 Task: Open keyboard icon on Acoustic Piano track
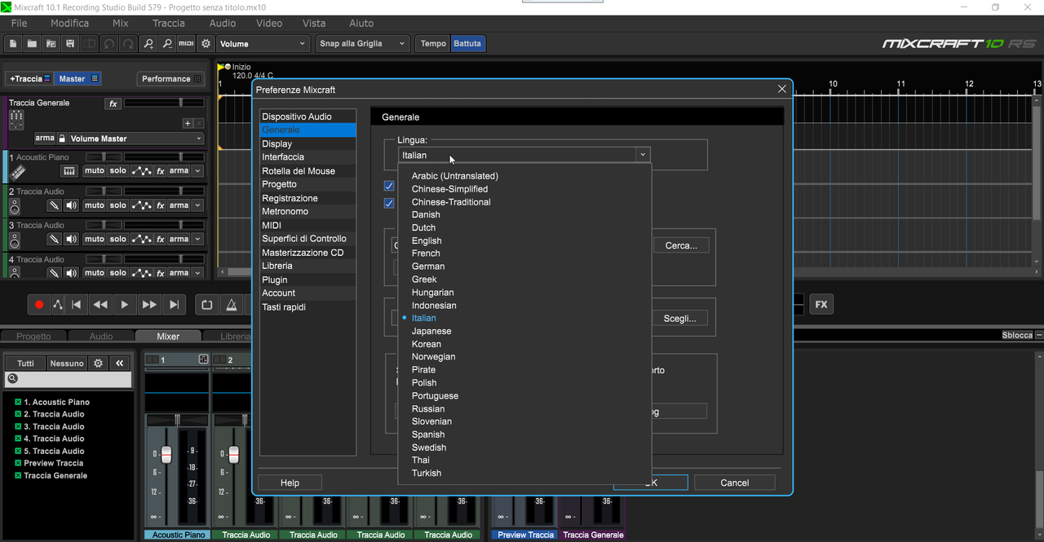click(69, 171)
